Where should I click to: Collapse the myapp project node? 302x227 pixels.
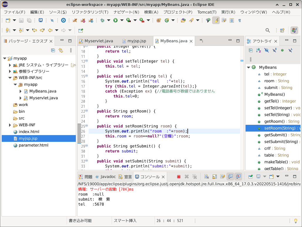pyautogui.click(x=5, y=58)
